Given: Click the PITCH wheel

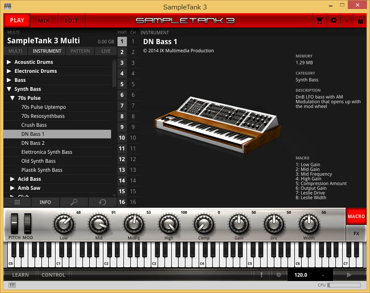Looking at the screenshot, I should [x=15, y=224].
